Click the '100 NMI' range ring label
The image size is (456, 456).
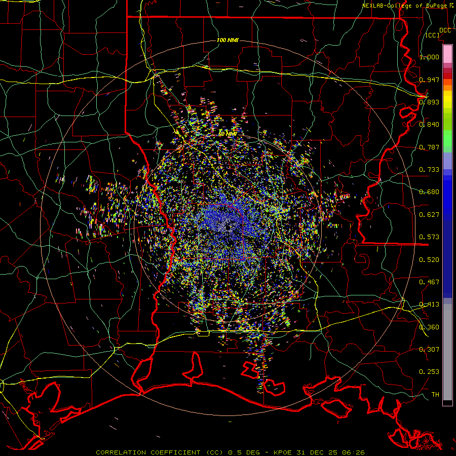[227, 40]
